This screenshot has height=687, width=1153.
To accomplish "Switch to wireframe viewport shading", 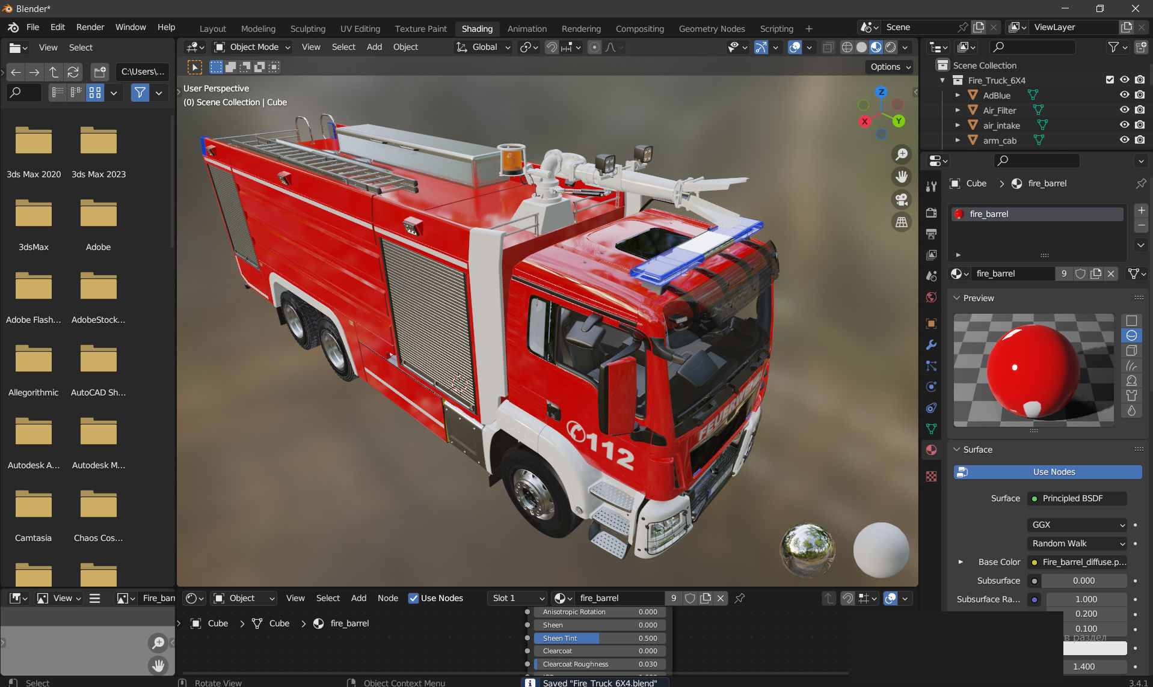I will pyautogui.click(x=846, y=47).
